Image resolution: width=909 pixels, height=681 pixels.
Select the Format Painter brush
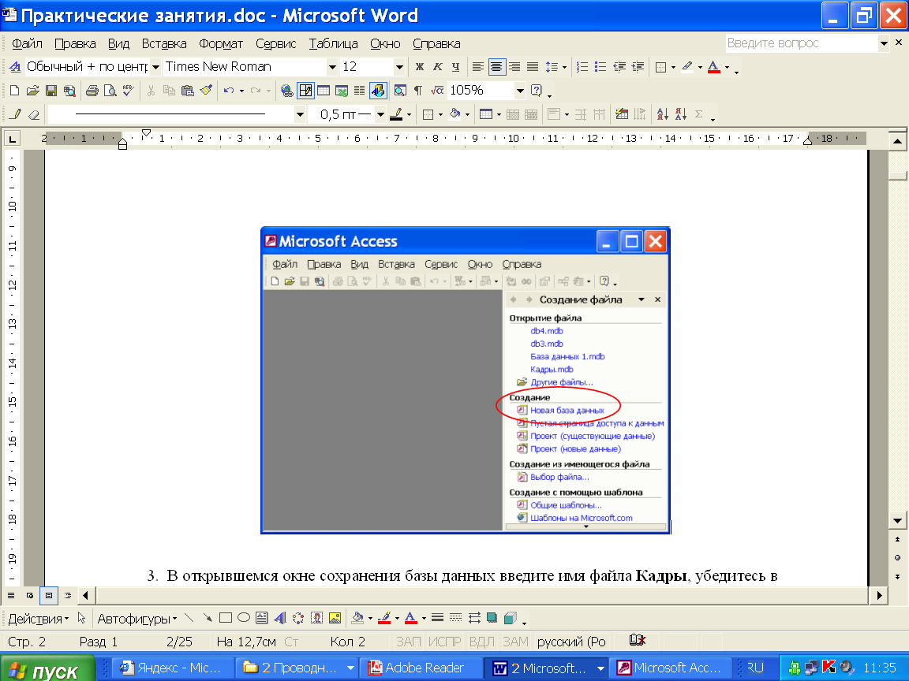click(x=206, y=91)
